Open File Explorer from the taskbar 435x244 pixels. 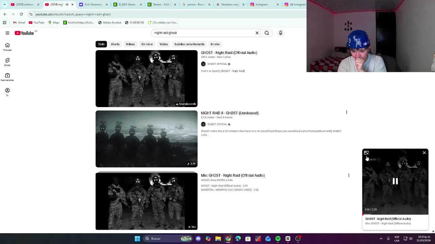(x=218, y=239)
